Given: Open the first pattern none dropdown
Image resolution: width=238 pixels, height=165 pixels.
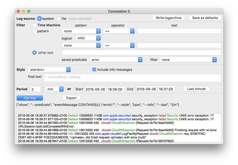Looking at the screenshot, I should point(81,31).
